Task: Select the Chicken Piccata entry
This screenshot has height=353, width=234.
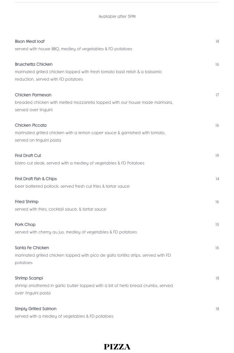Action: point(31,125)
